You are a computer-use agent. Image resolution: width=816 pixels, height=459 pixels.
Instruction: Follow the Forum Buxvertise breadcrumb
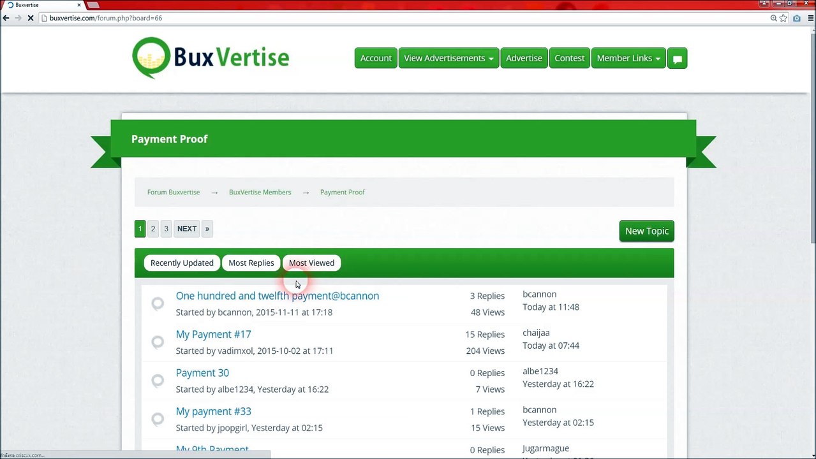(x=174, y=192)
